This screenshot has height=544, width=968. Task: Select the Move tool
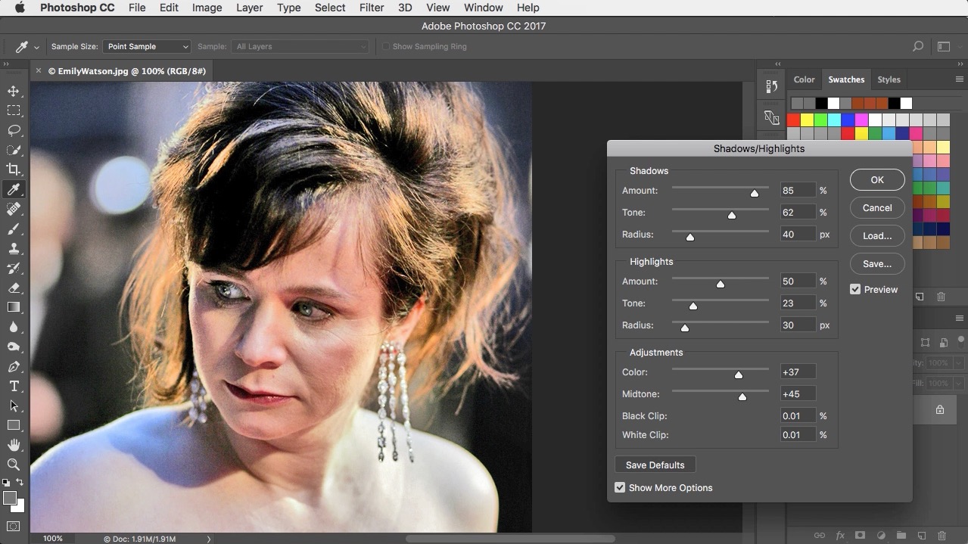click(x=14, y=91)
